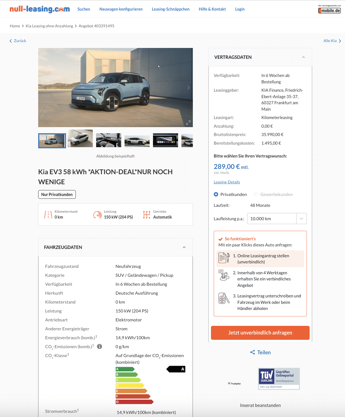The height and width of the screenshot is (417, 345).
Task: Click the null-leasing.com logo
Action: (x=40, y=9)
